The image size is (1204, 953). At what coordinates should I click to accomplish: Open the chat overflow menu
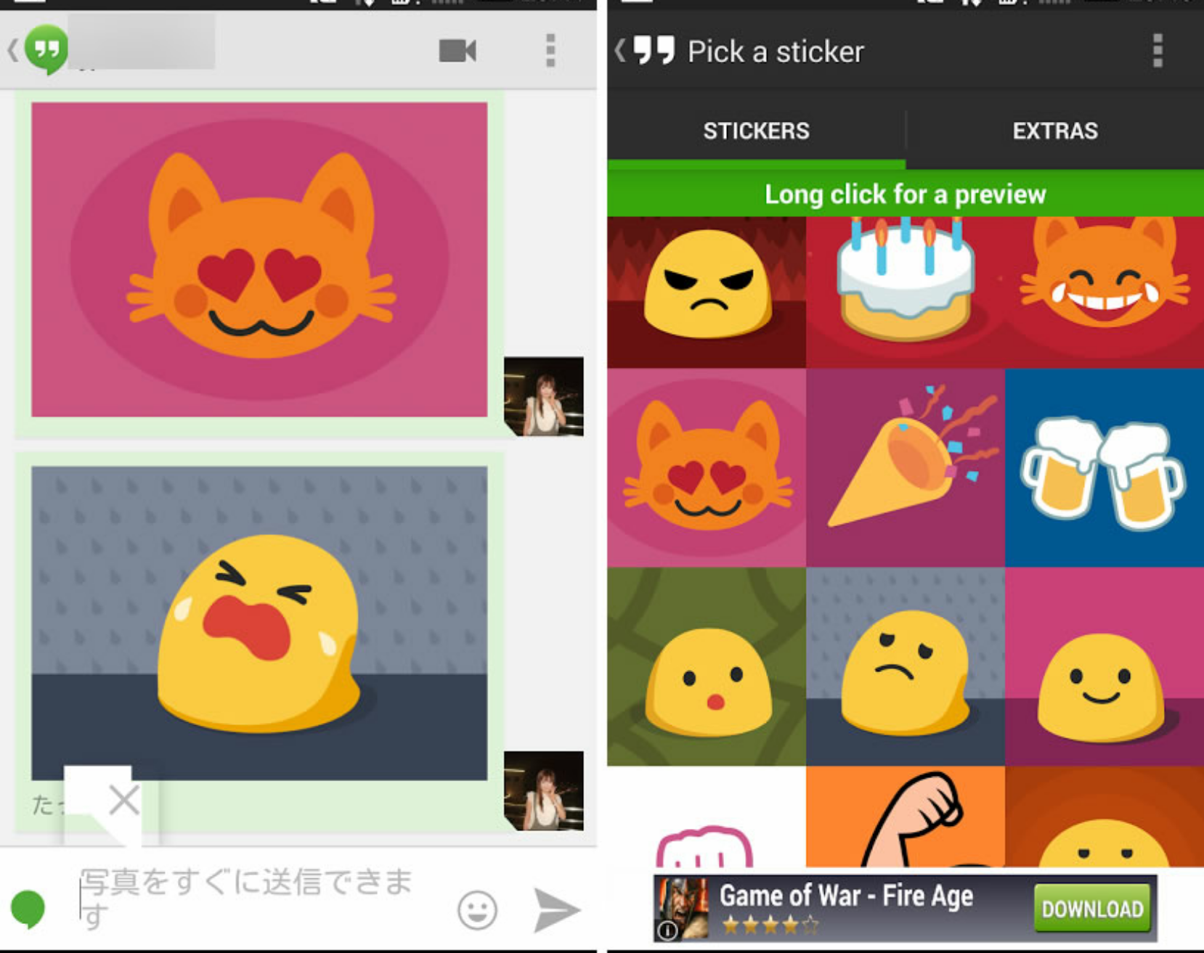pyautogui.click(x=550, y=51)
